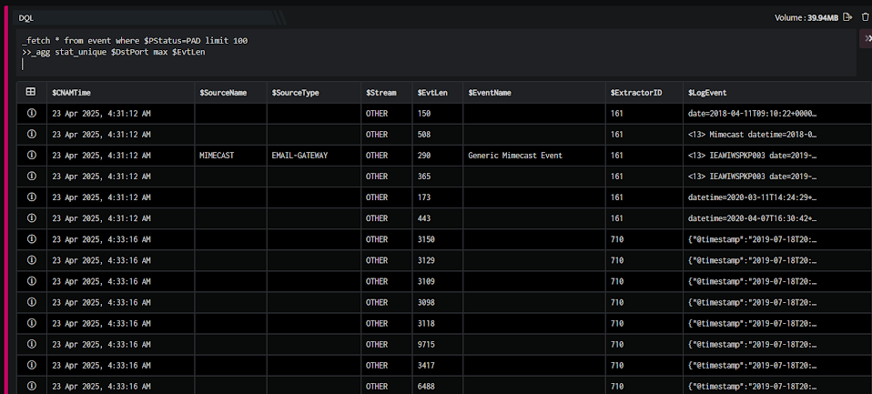Viewport: 872px width, 394px height.
Task: Open info icon for row with EvtLen 508
Action: (x=32, y=134)
